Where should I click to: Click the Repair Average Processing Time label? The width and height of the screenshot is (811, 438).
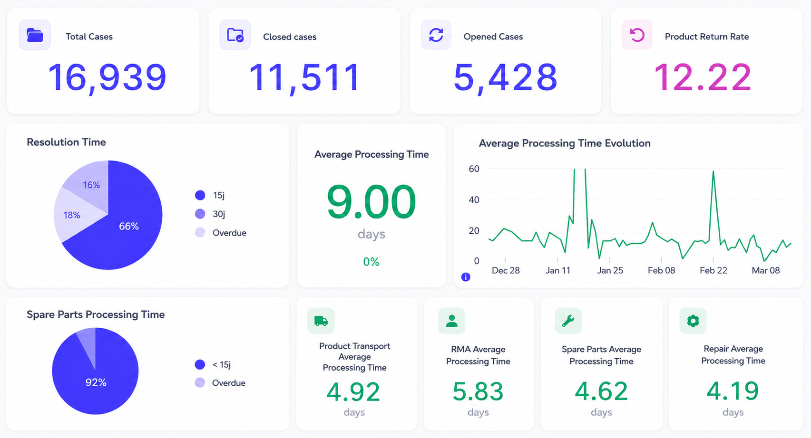point(733,355)
